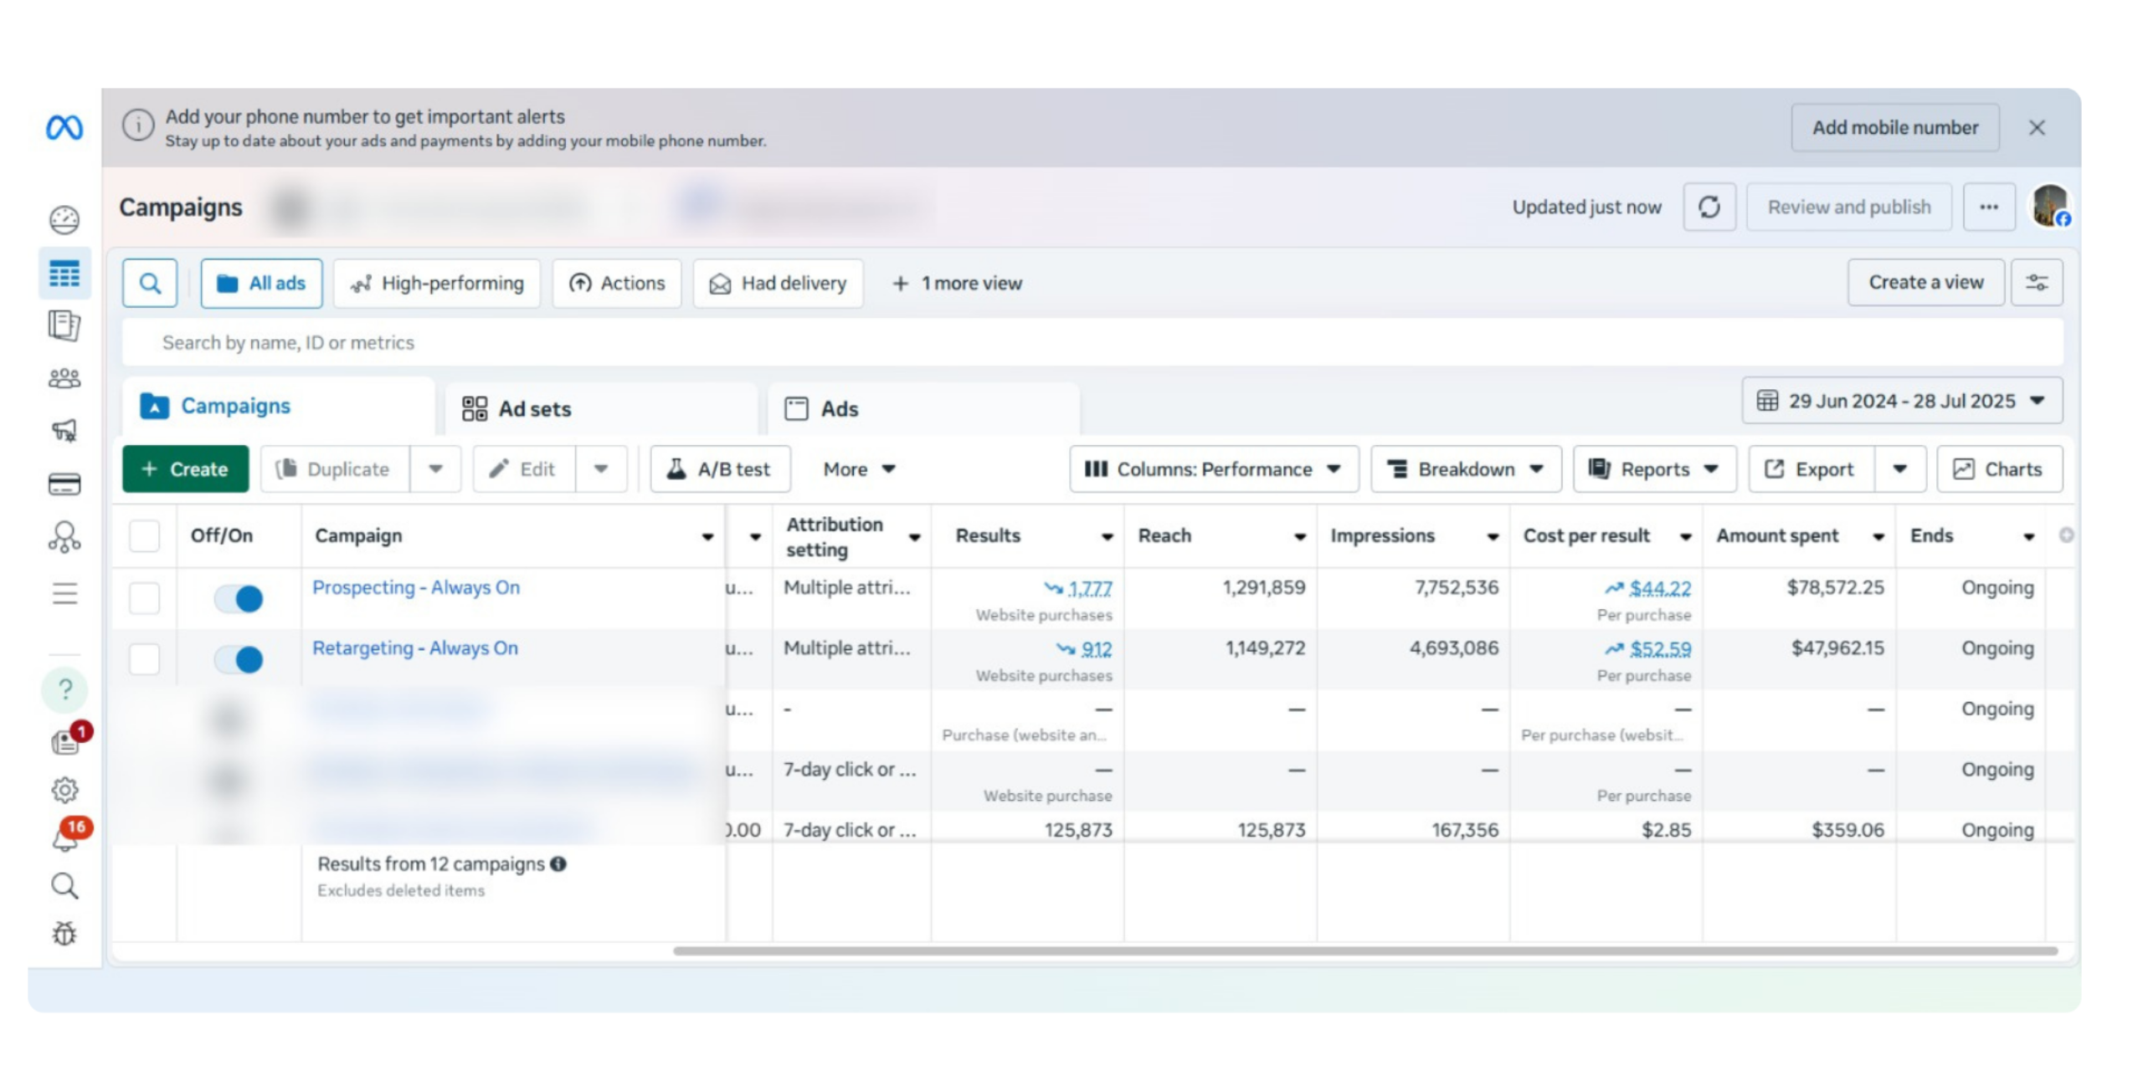This screenshot has width=2143, height=1081.
Task: Open Billing card icon in sidebar
Action: pos(64,484)
